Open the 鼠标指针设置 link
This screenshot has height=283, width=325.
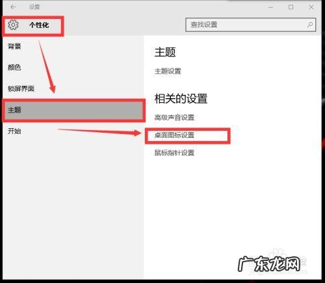(x=174, y=153)
